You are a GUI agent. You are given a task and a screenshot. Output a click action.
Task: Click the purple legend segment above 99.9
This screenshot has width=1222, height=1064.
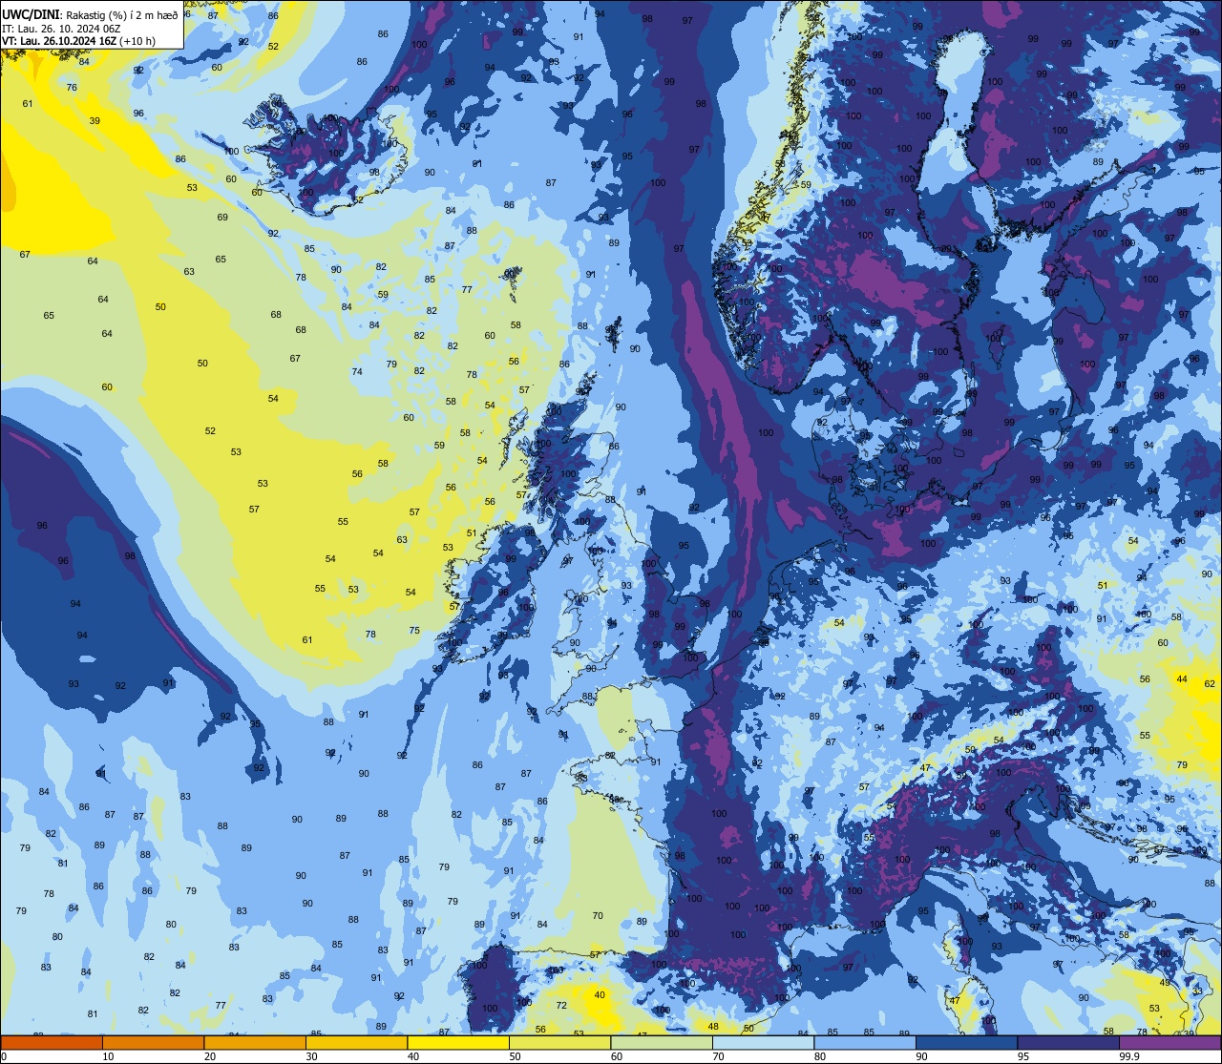point(1169,1042)
